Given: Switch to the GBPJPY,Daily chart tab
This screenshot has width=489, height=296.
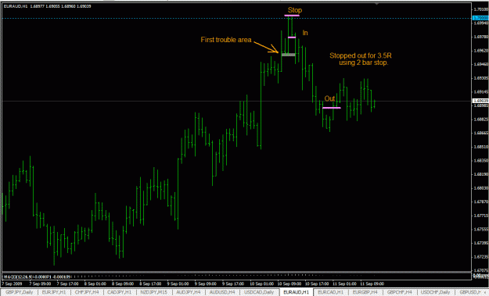Looking at the screenshot, I should [20, 292].
